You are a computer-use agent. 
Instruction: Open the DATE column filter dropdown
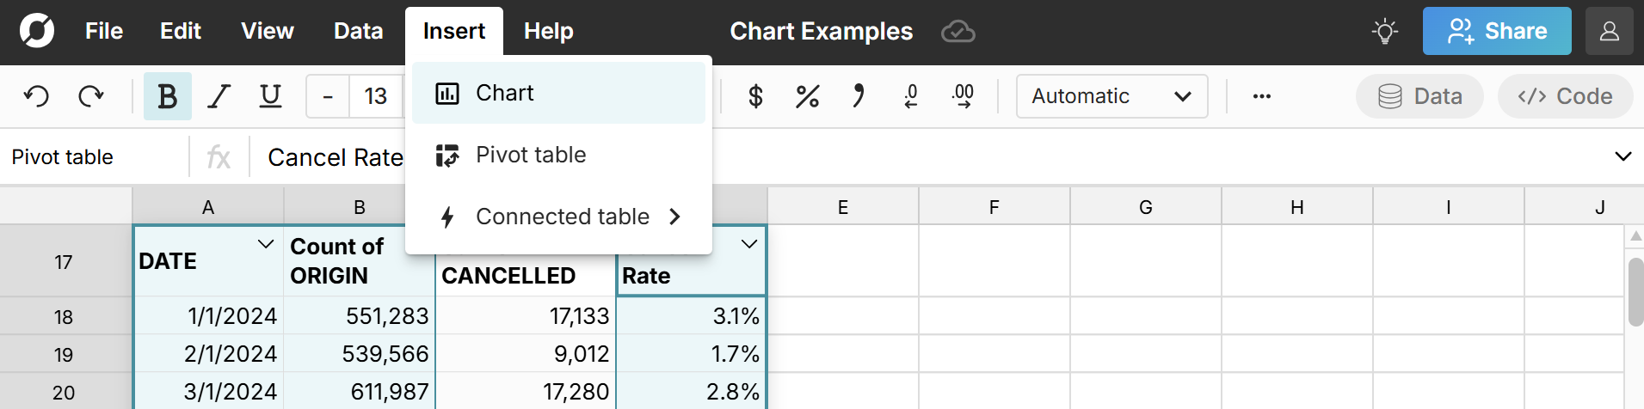266,245
